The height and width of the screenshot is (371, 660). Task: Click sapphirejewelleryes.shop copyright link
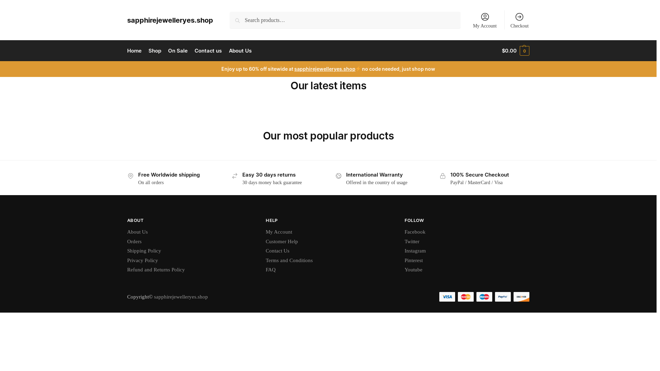(181, 297)
